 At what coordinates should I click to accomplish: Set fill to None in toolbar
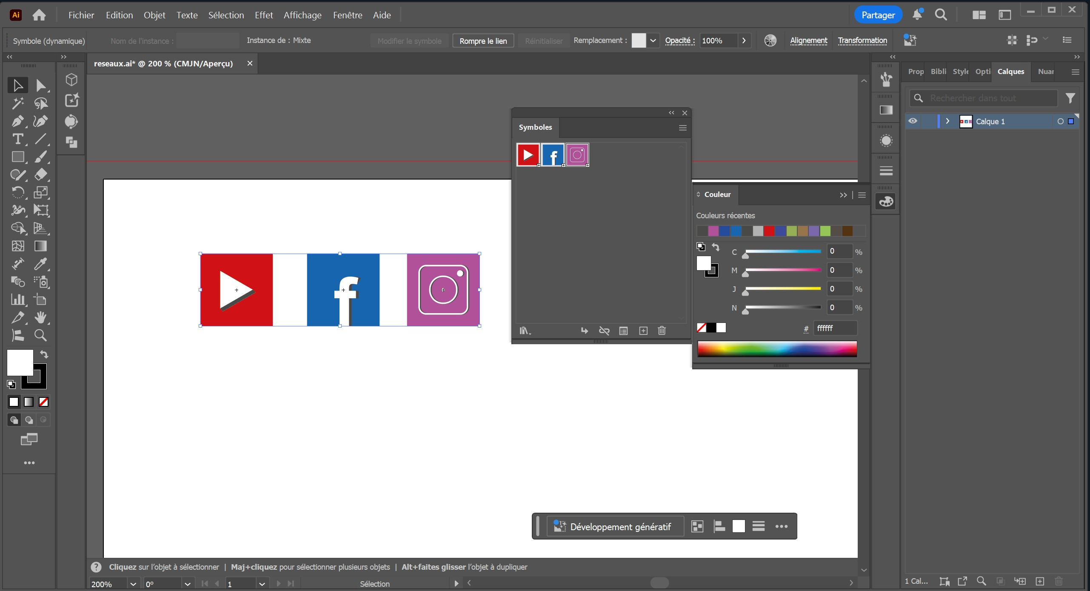pyautogui.click(x=43, y=402)
